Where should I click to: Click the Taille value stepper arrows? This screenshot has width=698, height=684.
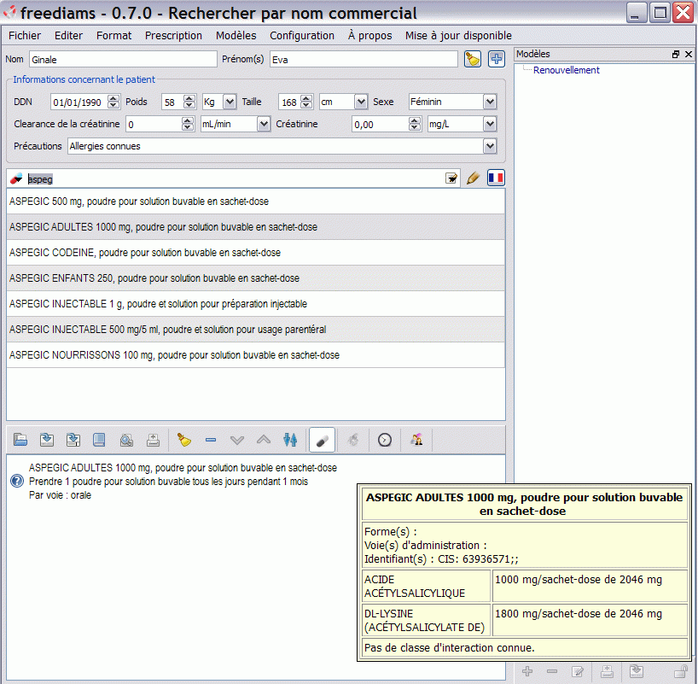[x=306, y=102]
